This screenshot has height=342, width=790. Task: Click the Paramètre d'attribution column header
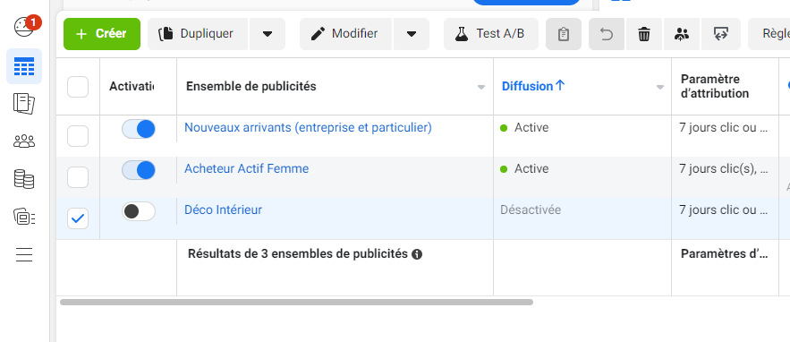[715, 86]
